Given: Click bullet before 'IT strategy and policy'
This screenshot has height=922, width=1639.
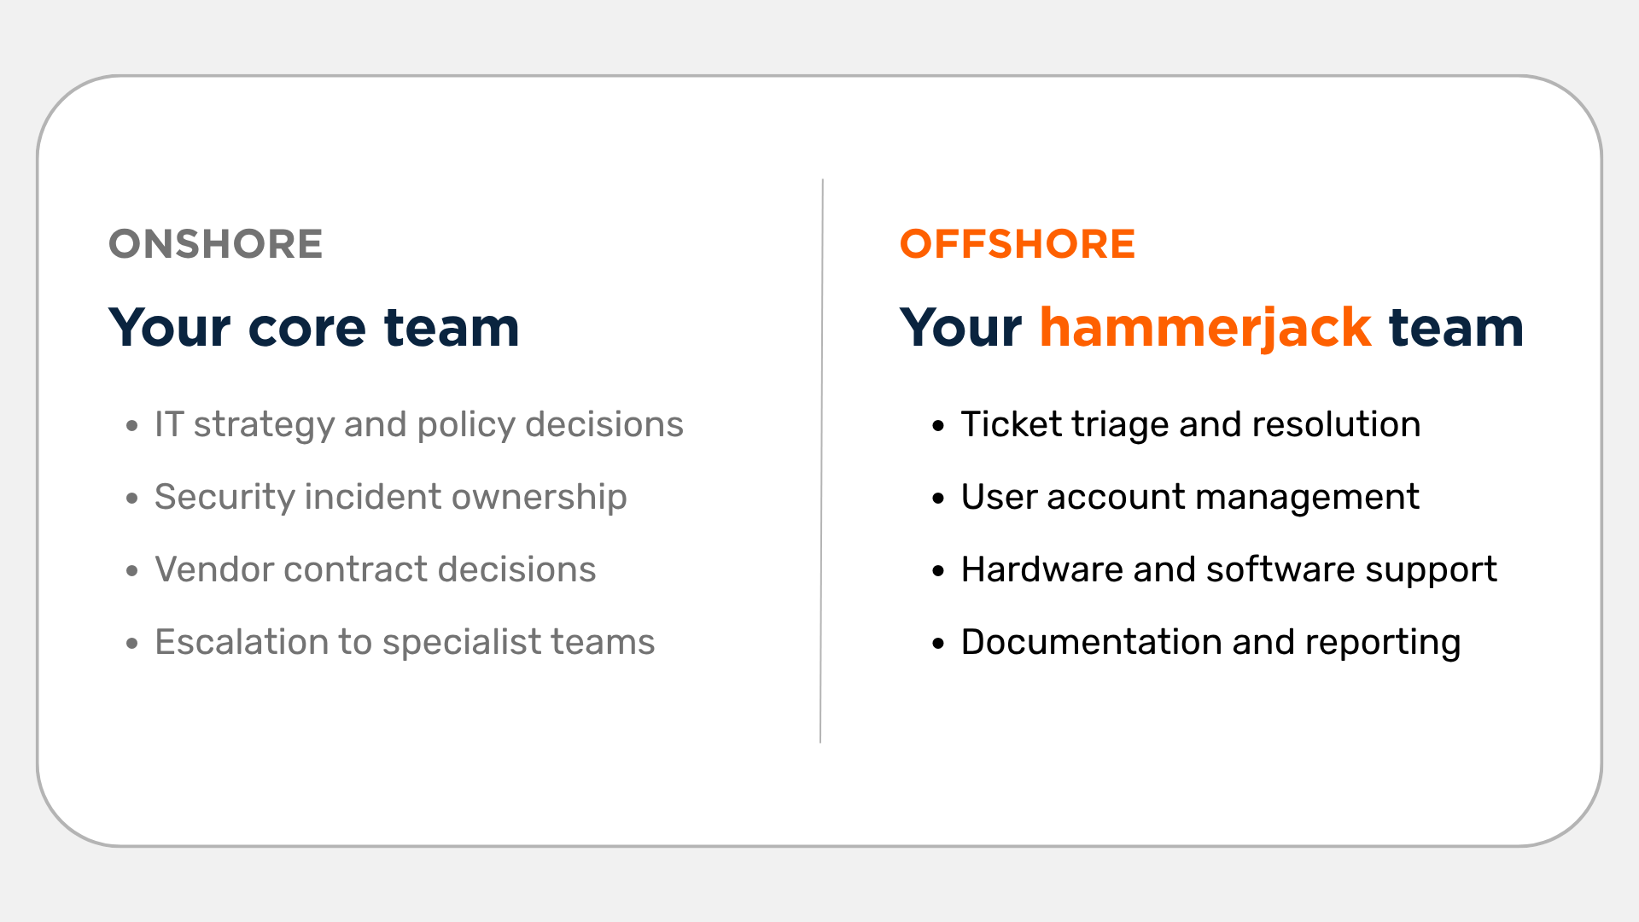Looking at the screenshot, I should click(132, 425).
